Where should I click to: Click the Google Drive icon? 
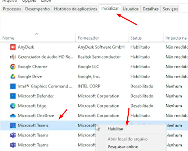(x=13, y=76)
